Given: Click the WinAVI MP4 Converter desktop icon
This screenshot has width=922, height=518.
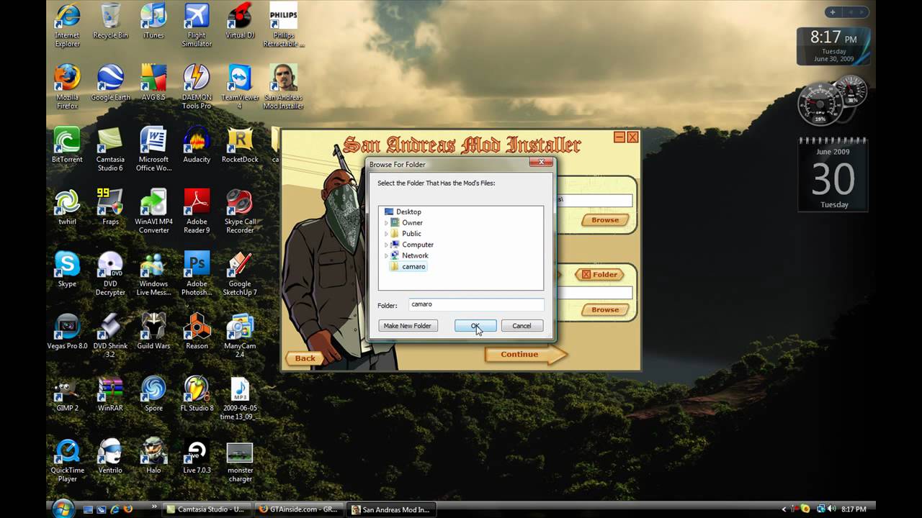Looking at the screenshot, I should click(153, 212).
